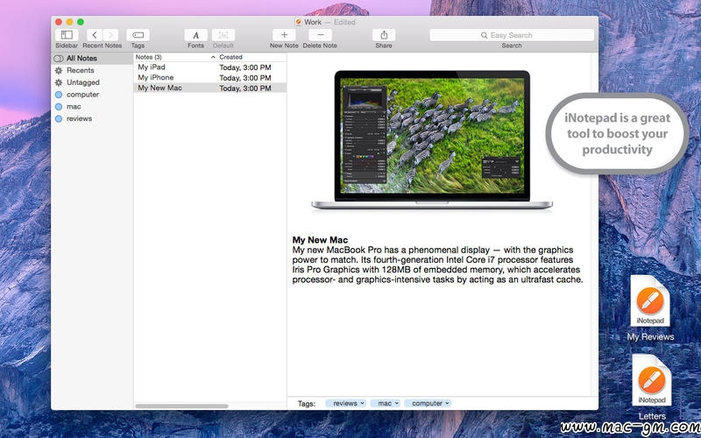Viewport: 701px width, 438px height.
Task: Click Created time of My New Mac
Action: coord(245,88)
